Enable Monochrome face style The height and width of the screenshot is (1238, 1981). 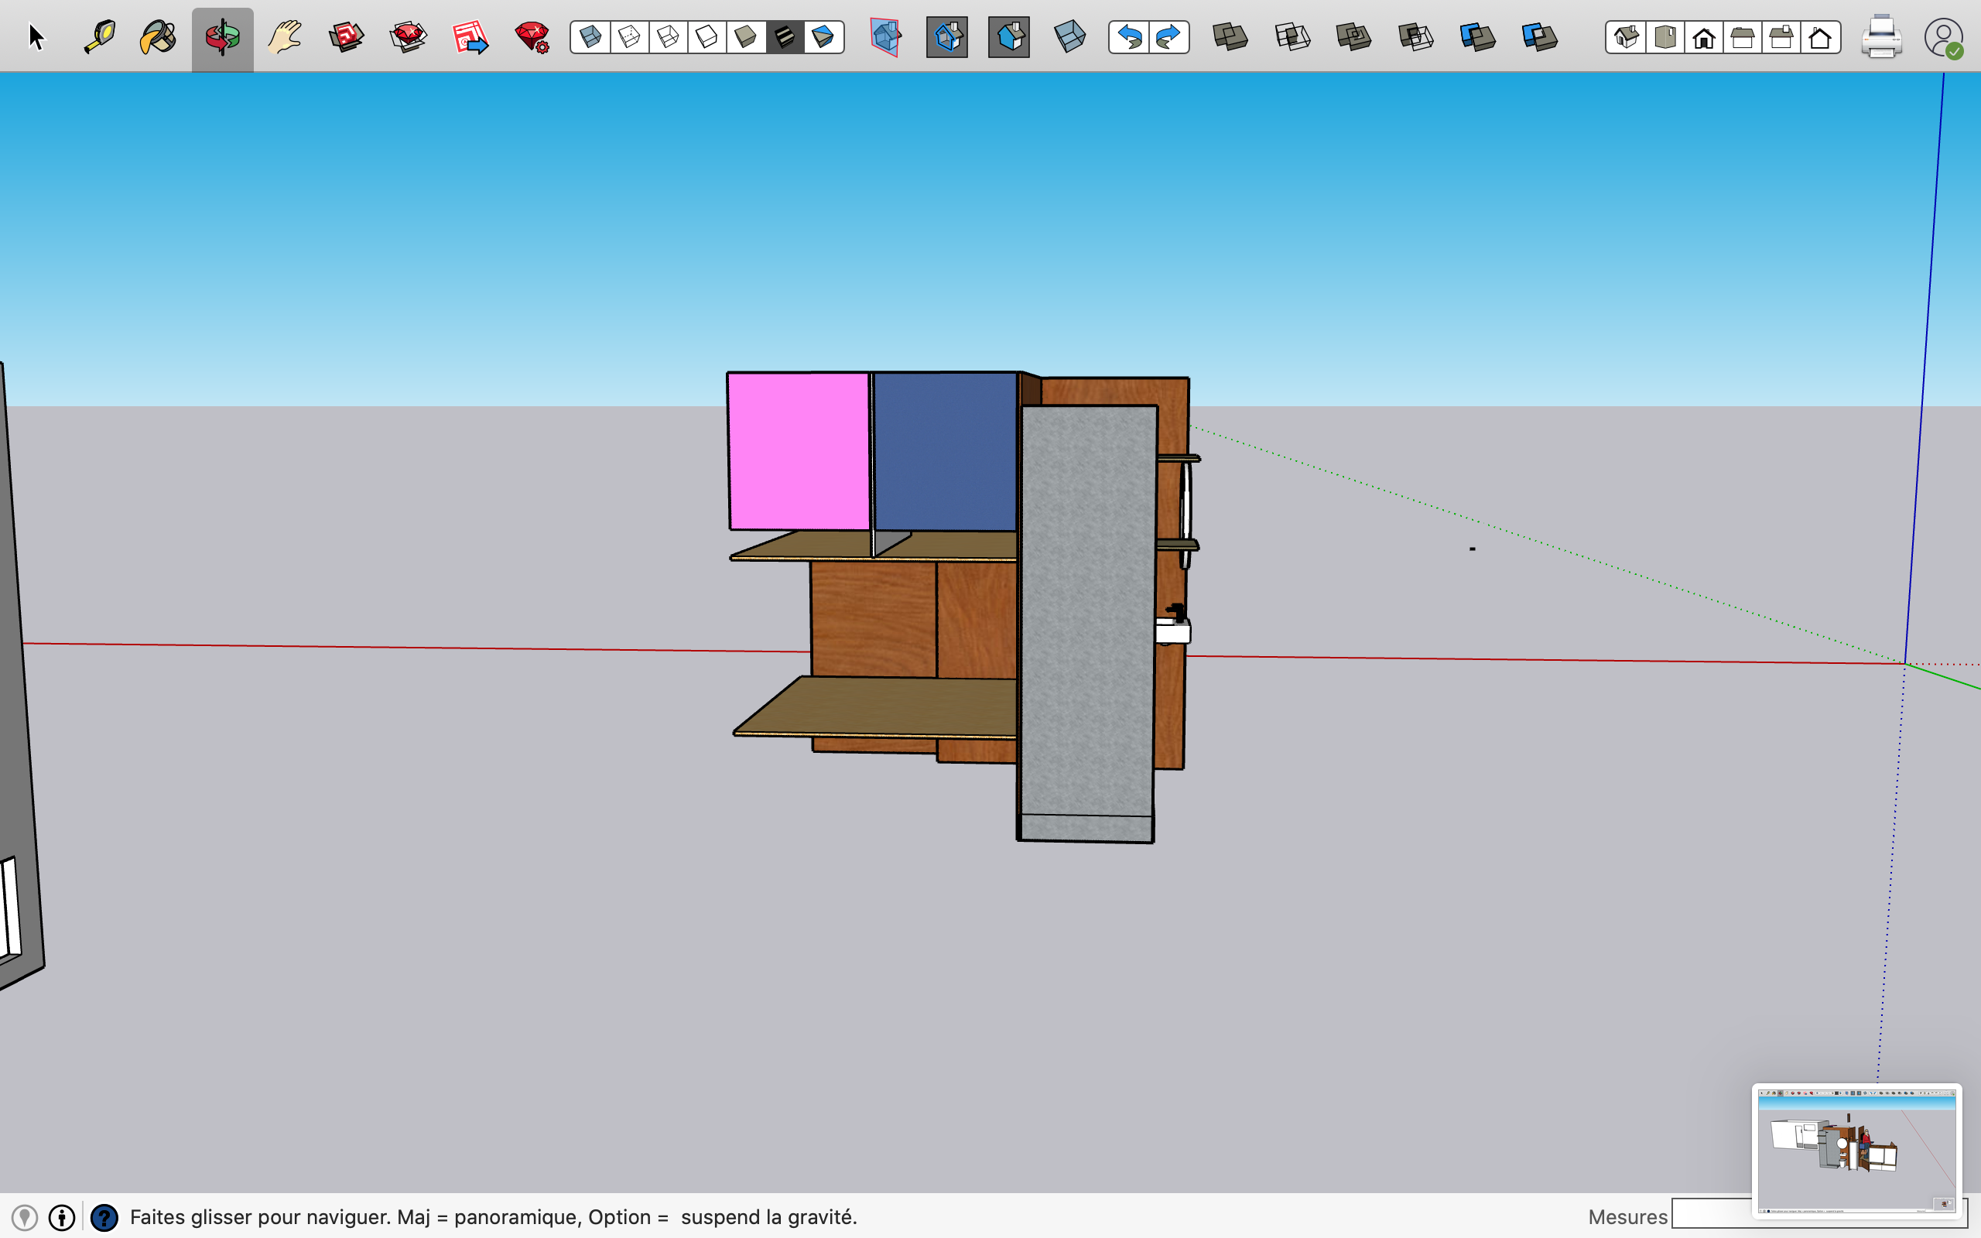tap(823, 38)
